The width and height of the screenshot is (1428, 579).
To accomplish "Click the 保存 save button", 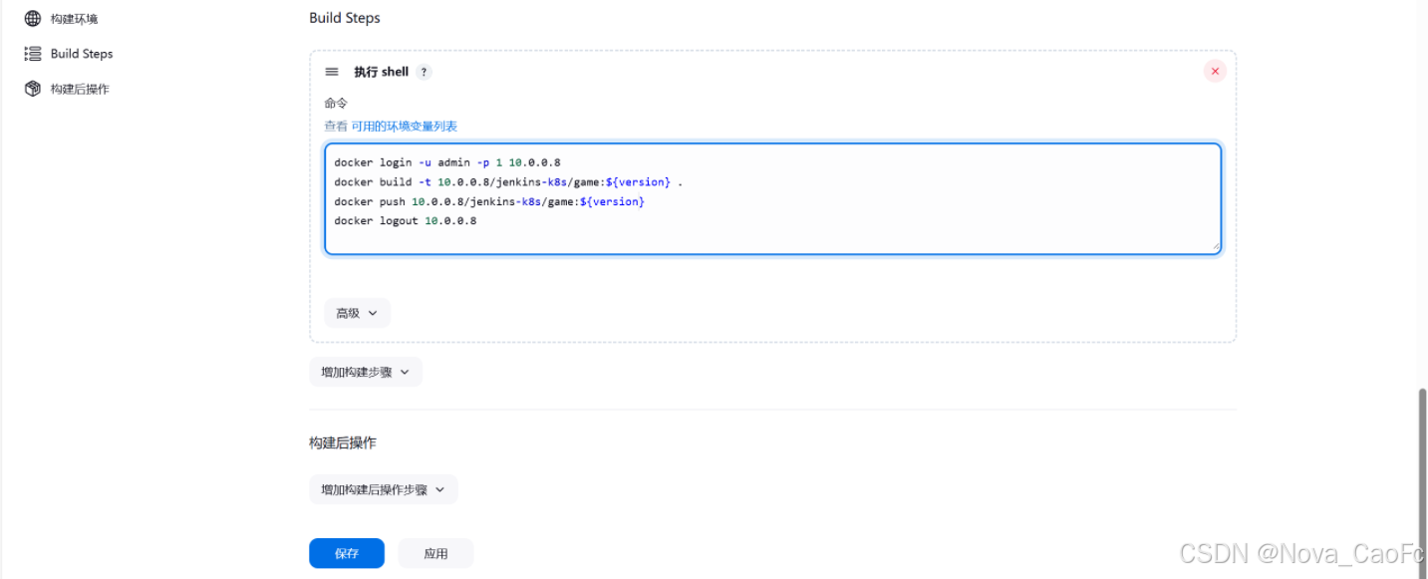I will click(x=347, y=553).
